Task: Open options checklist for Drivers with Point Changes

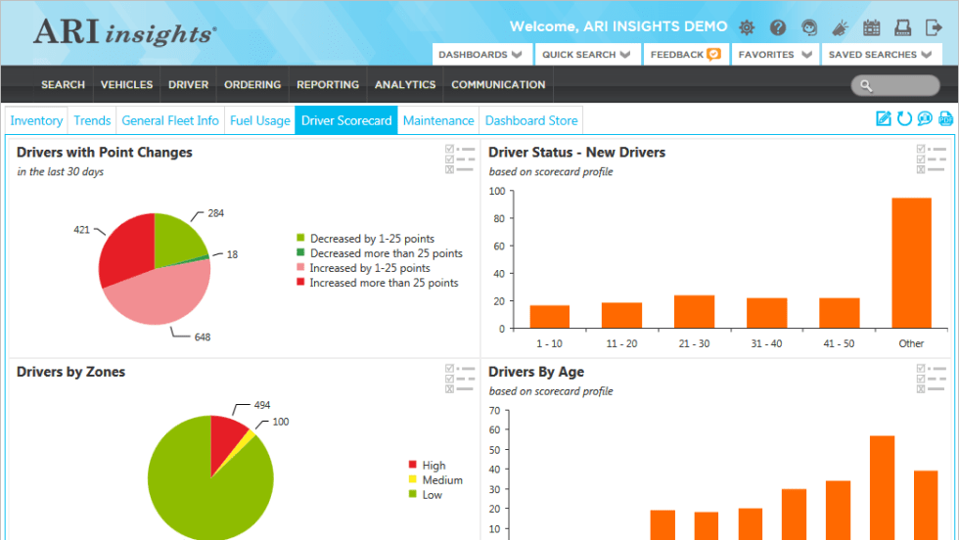Action: pos(459,159)
